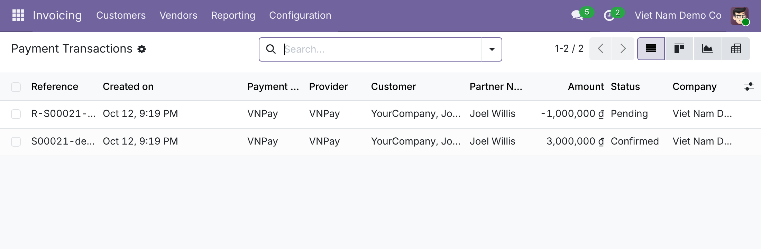Sort by the Created on column header
The image size is (761, 249).
128,86
